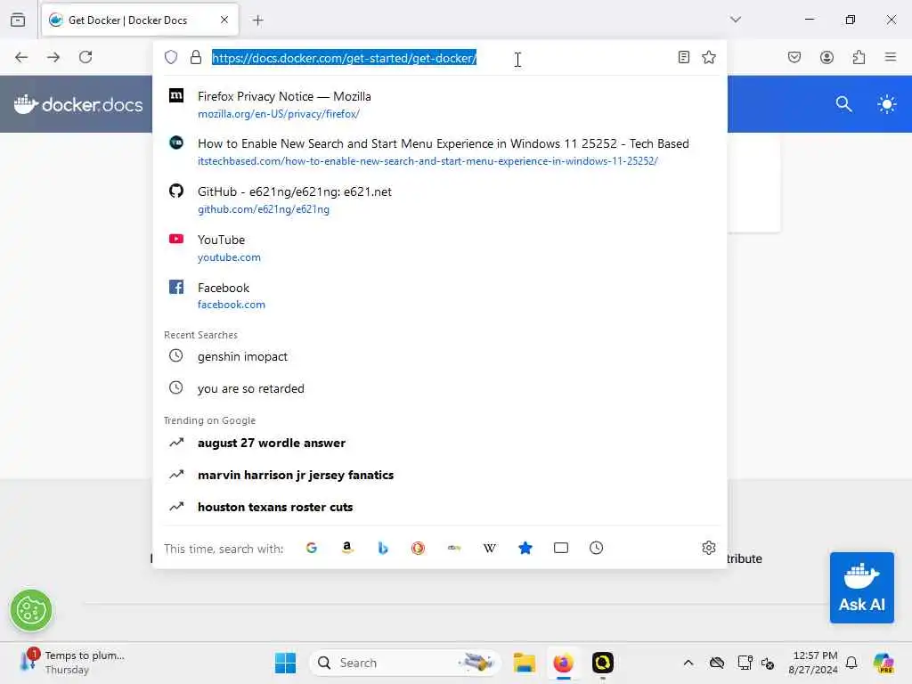Expand the list all tabs chevron
This screenshot has height=684, width=912.
[x=735, y=20]
